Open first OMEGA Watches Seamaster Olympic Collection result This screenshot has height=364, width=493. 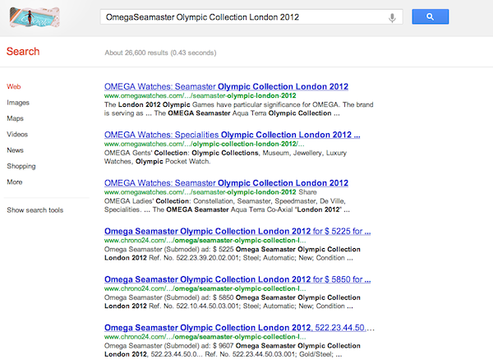(x=226, y=86)
